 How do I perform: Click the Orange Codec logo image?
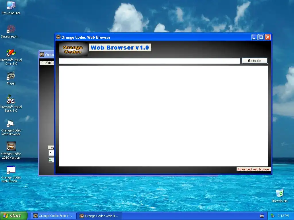click(x=73, y=49)
